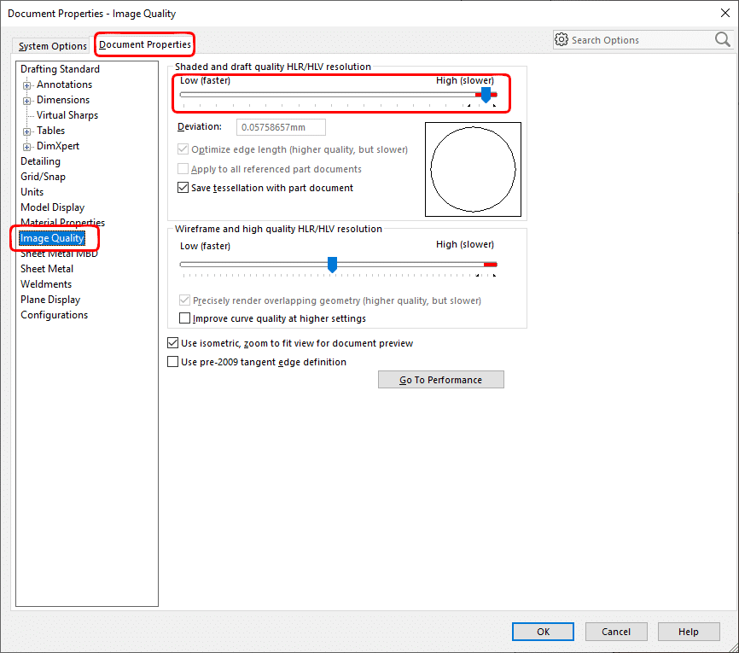Enable Use pre-2009 tangent edge definition

point(173,362)
